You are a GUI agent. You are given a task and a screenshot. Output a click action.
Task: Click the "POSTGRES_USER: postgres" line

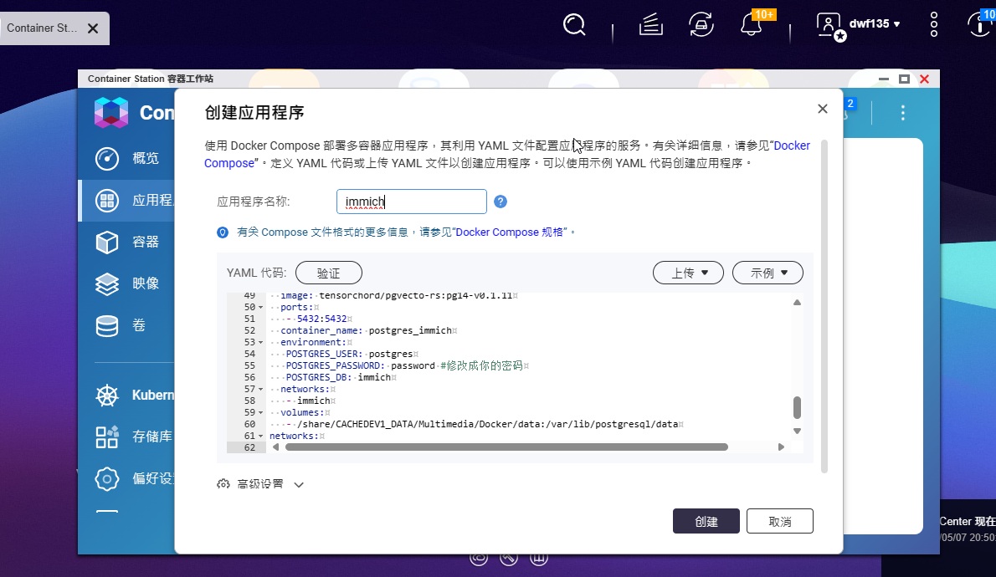(349, 355)
